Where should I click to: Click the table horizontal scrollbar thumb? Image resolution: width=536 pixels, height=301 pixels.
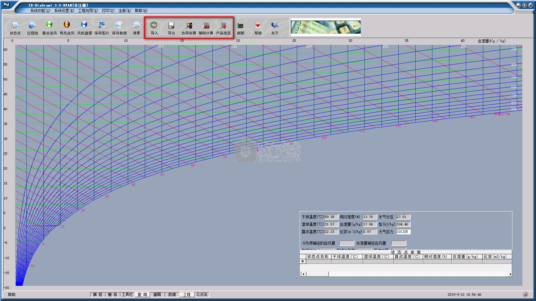[x=317, y=274]
